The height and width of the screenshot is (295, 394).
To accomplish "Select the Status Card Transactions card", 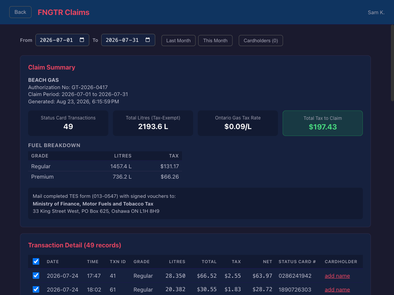I will 68,123.
